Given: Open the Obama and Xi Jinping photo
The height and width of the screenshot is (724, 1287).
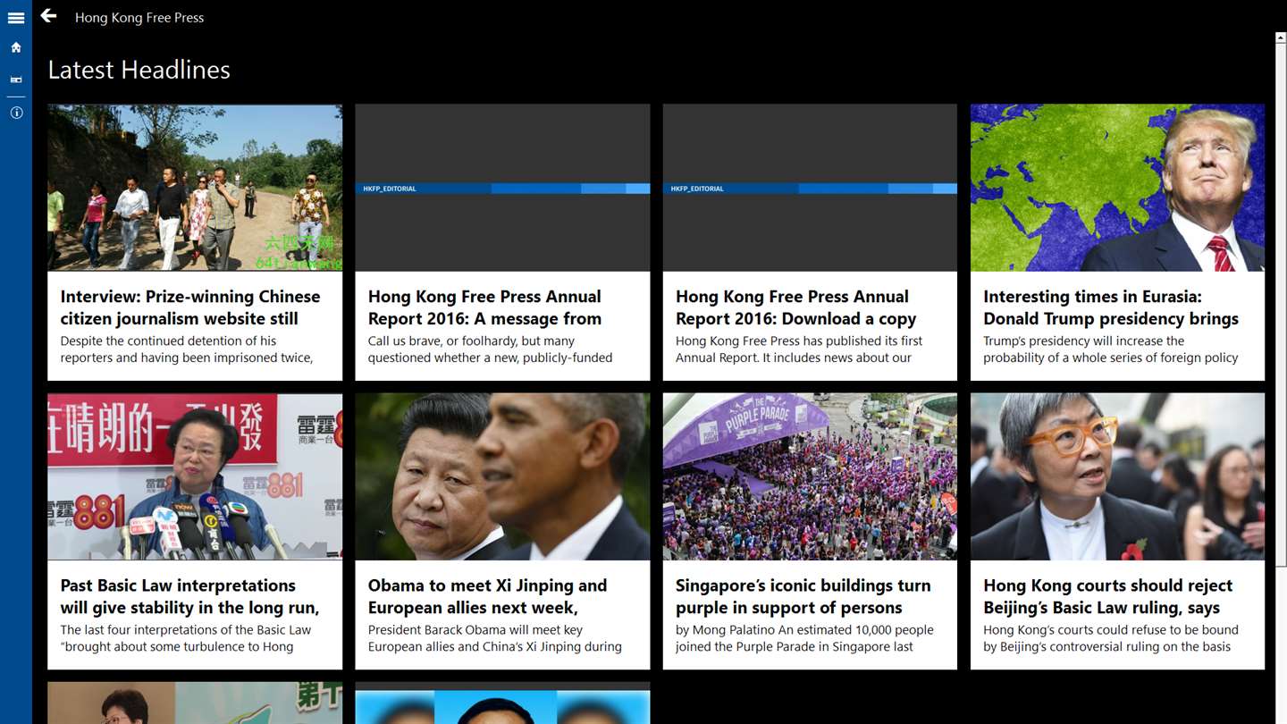Looking at the screenshot, I should coord(502,476).
